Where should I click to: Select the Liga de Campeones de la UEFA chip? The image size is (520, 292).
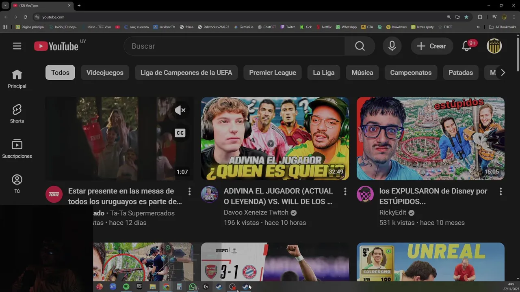coord(186,73)
